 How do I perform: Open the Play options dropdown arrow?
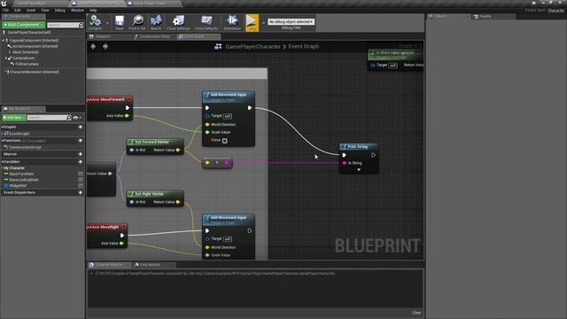coord(264,23)
